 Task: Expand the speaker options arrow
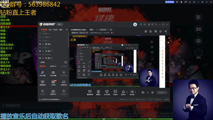[x=136, y=92]
